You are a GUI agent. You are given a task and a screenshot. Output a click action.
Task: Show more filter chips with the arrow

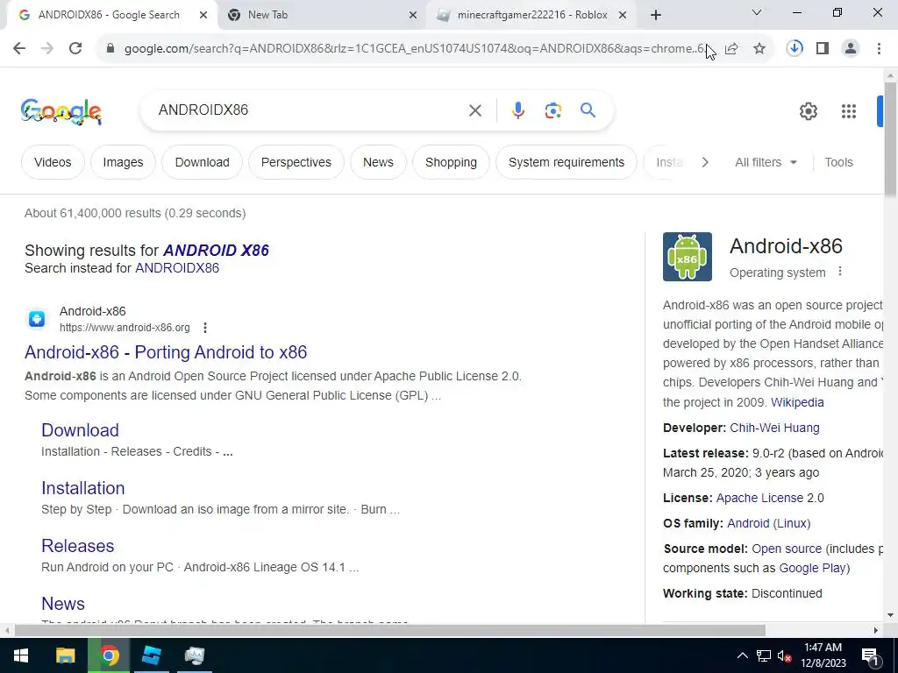coord(705,162)
